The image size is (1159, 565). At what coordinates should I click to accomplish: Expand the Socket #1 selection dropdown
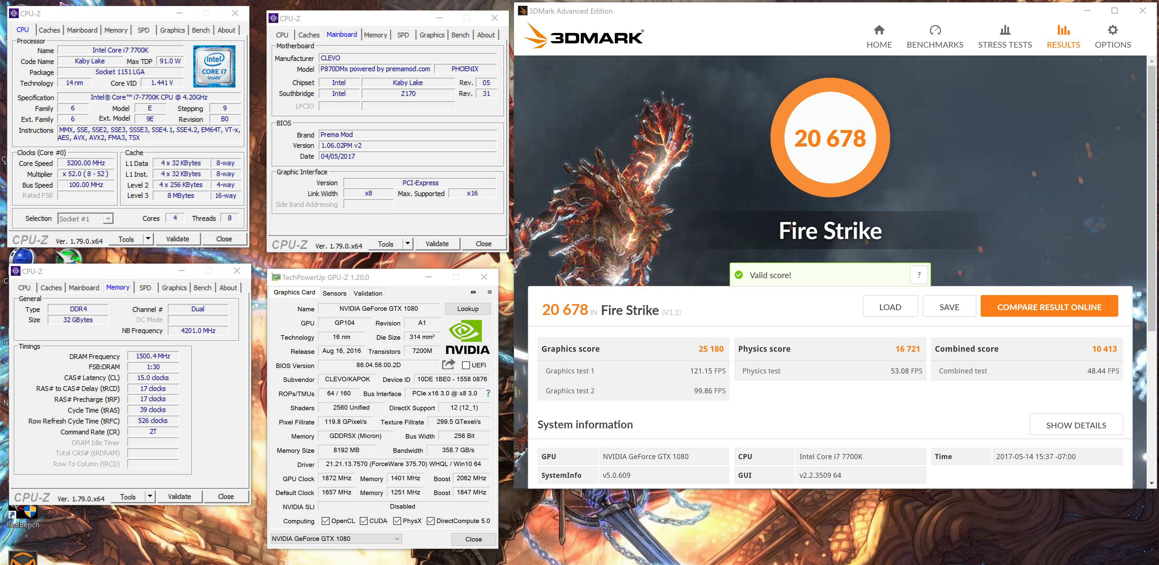(x=108, y=219)
